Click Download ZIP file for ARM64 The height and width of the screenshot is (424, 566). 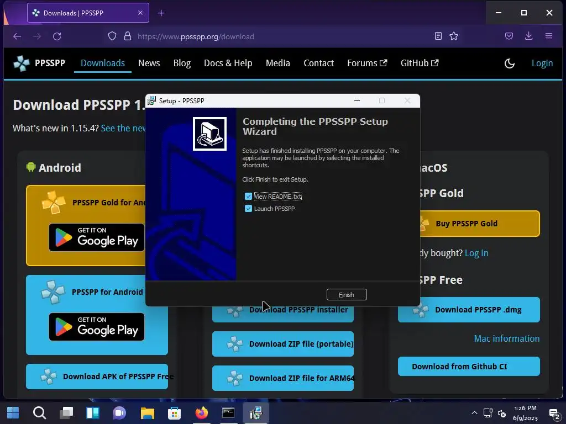tap(283, 378)
